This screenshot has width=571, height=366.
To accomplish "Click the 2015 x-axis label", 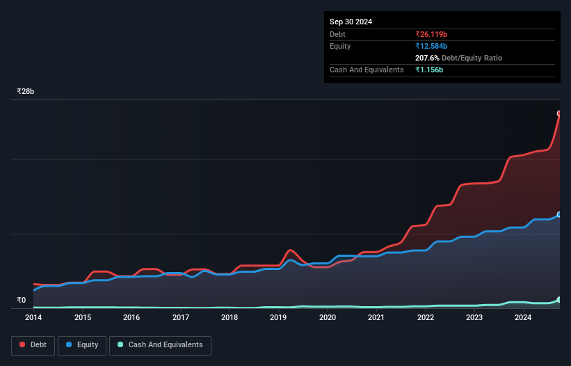I will [x=83, y=317].
